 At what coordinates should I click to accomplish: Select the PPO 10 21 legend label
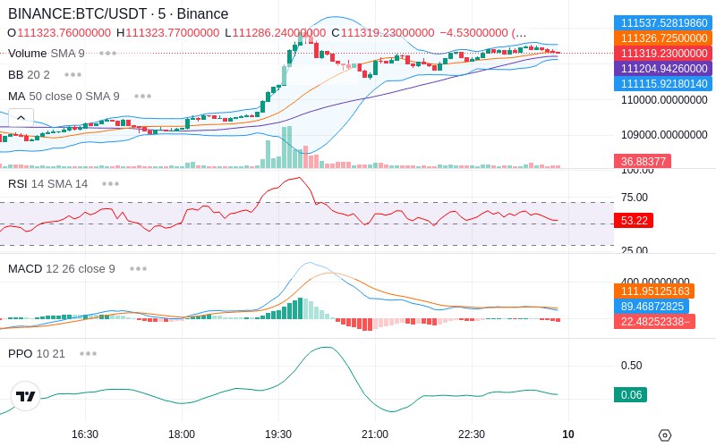pyautogui.click(x=37, y=353)
